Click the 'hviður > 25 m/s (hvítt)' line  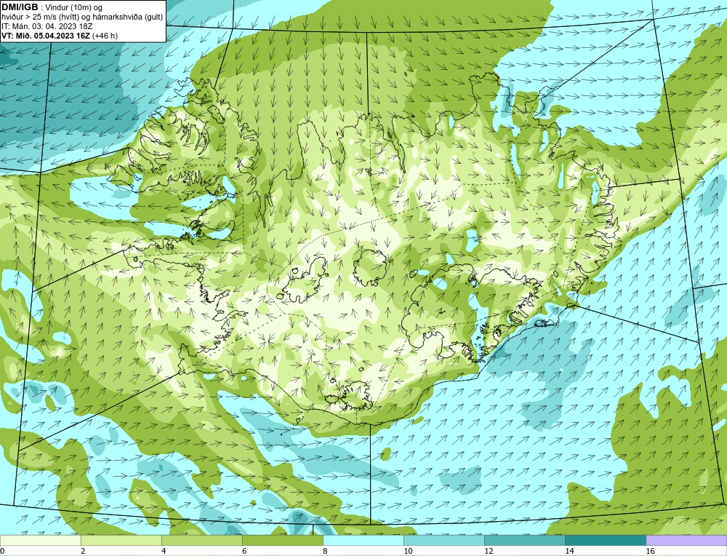82,17
